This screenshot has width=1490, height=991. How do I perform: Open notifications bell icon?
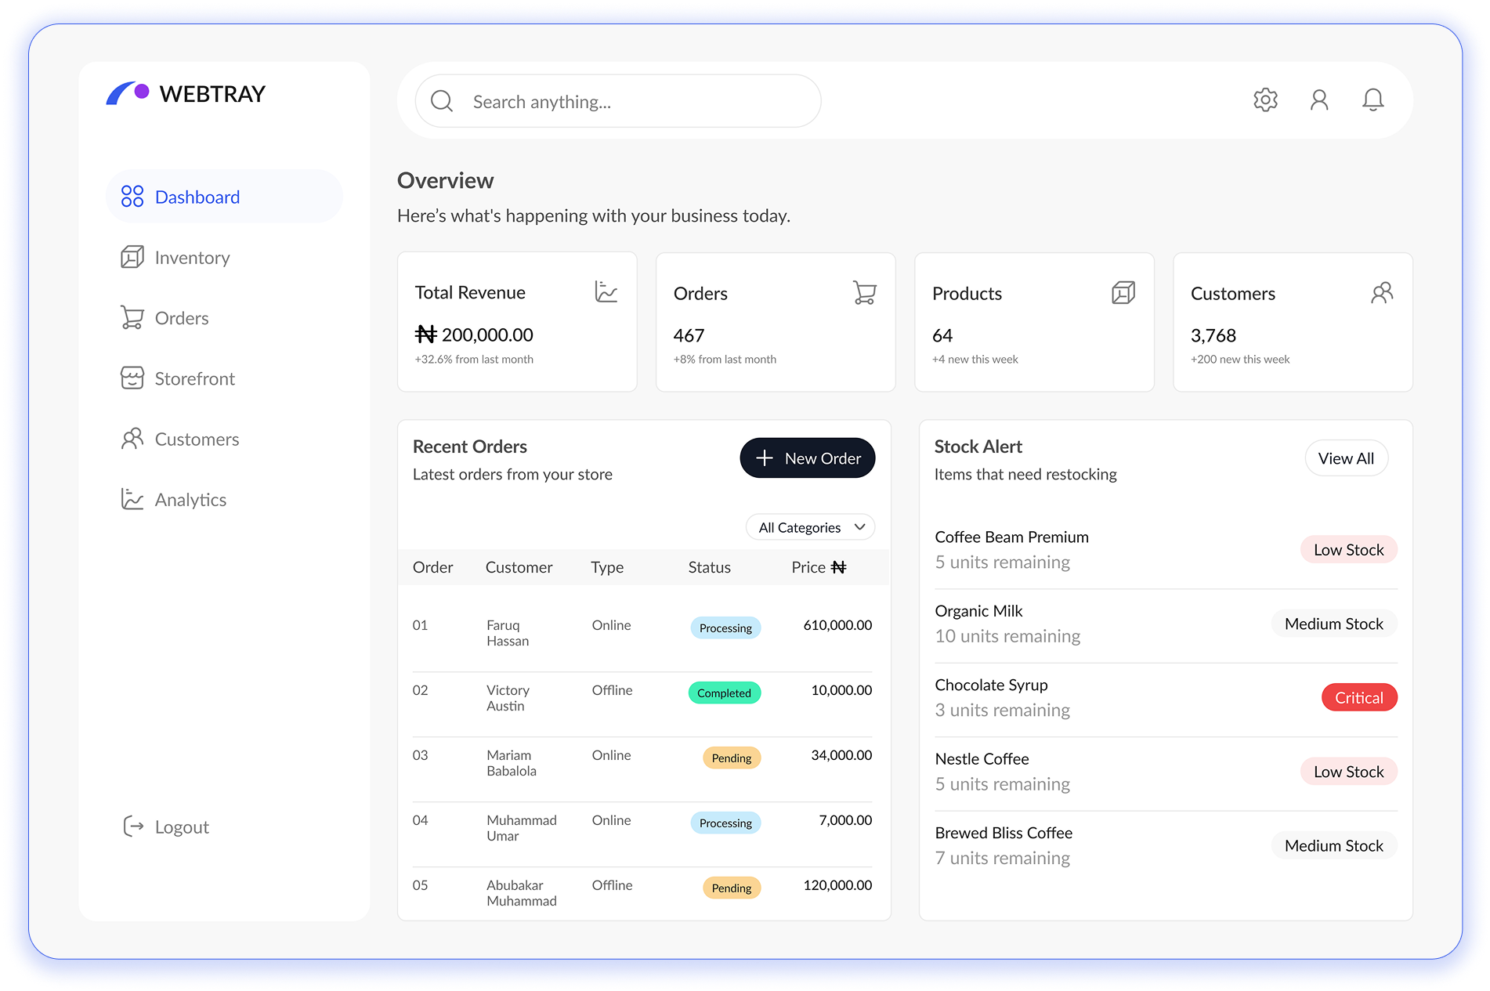click(x=1372, y=100)
